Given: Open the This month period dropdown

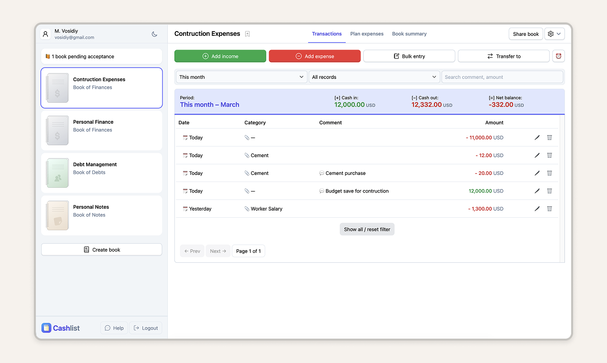Looking at the screenshot, I should [241, 76].
